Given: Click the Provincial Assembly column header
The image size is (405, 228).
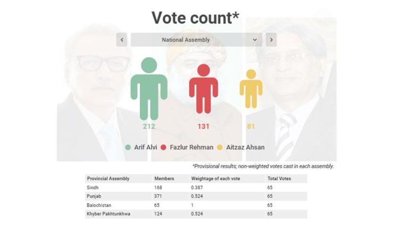Looking at the screenshot, I should click(108, 178).
